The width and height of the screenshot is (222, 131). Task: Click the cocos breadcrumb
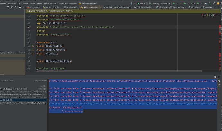[40, 3]
